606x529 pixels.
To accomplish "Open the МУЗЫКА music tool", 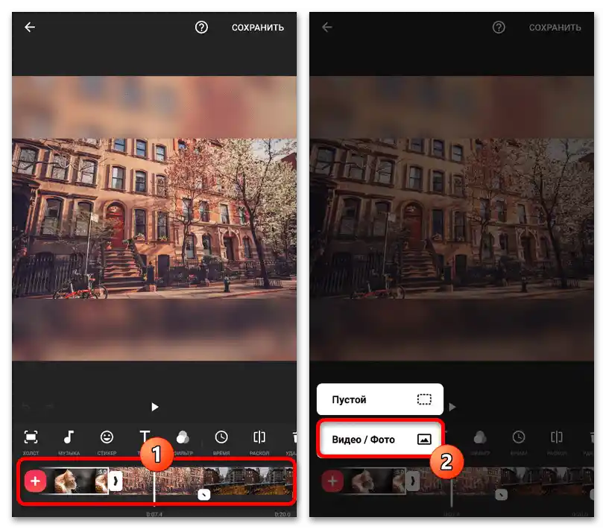I will pos(69,442).
